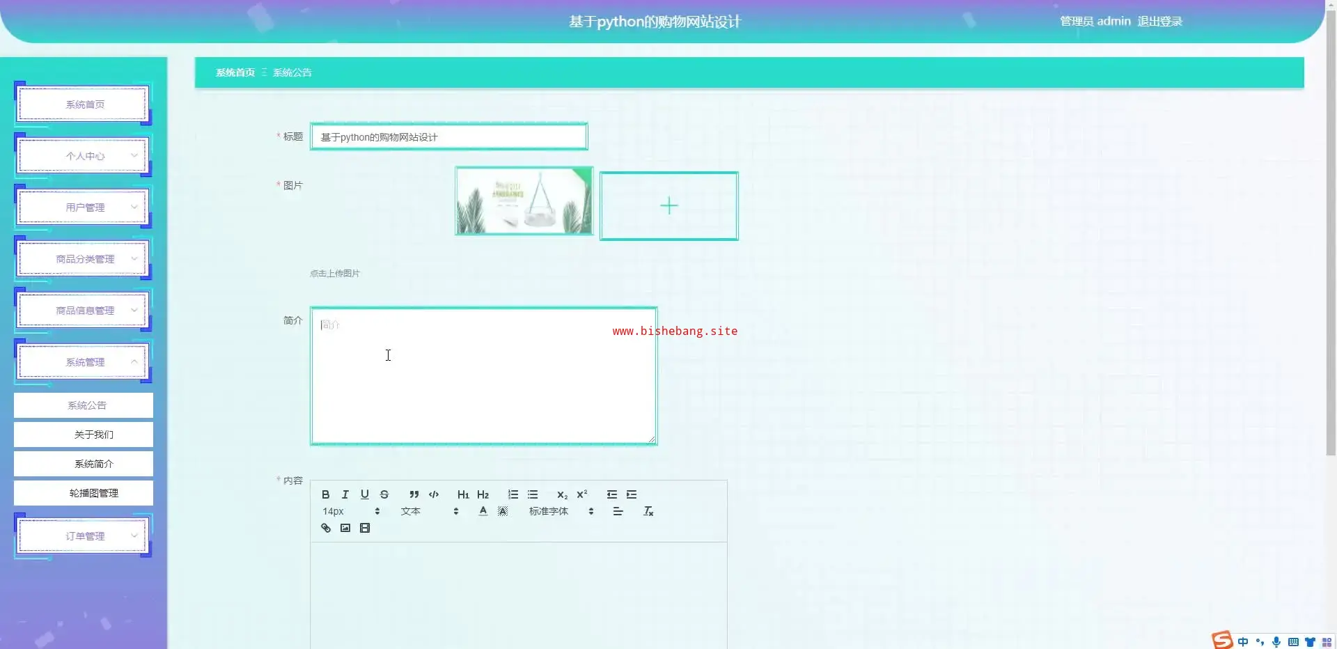Image resolution: width=1337 pixels, height=649 pixels.
Task: Increase the indent in the editor
Action: click(632, 494)
